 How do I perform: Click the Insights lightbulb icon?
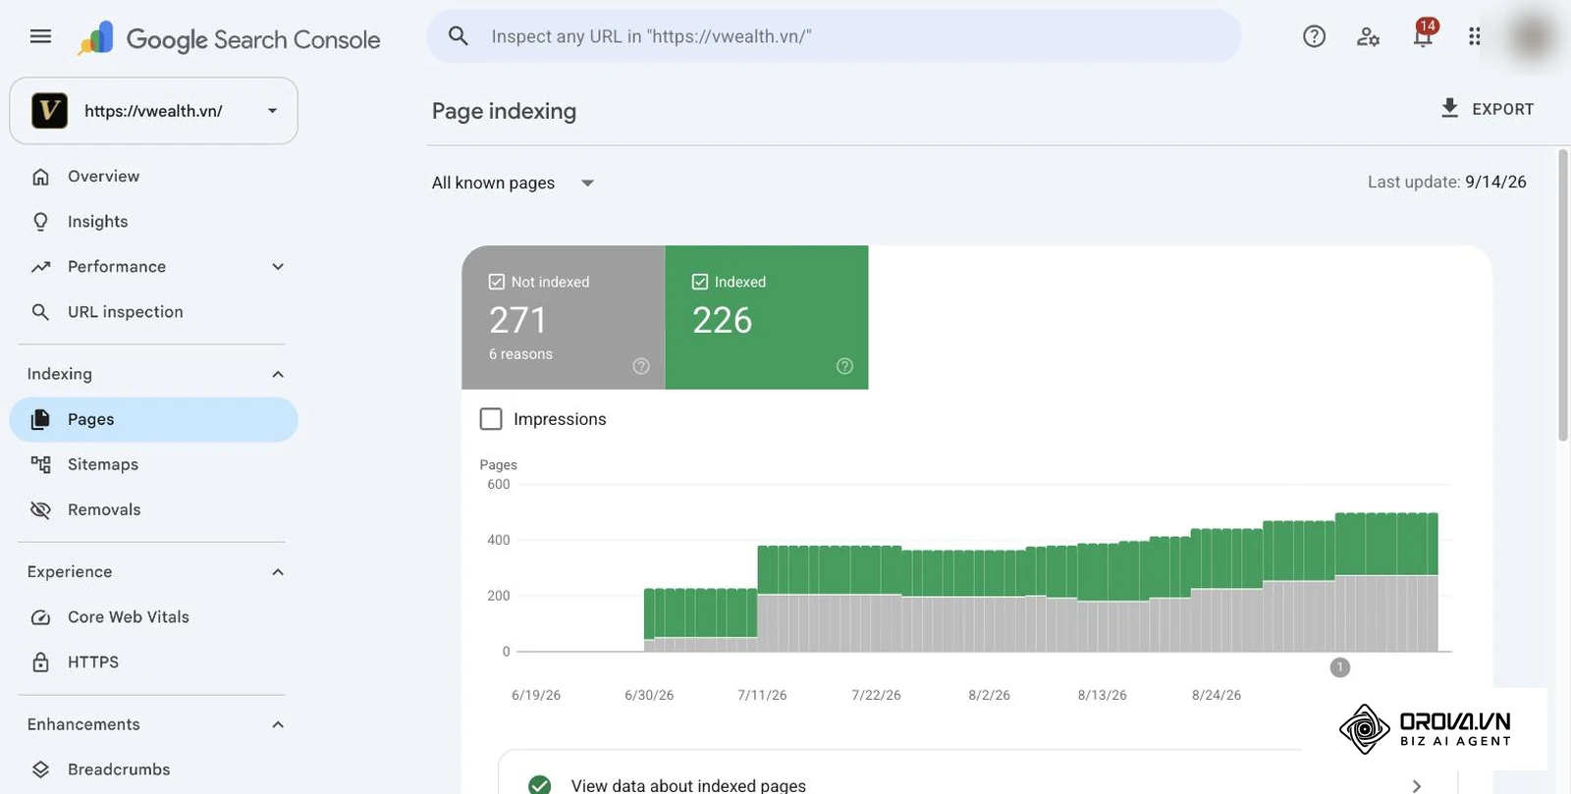(x=40, y=222)
